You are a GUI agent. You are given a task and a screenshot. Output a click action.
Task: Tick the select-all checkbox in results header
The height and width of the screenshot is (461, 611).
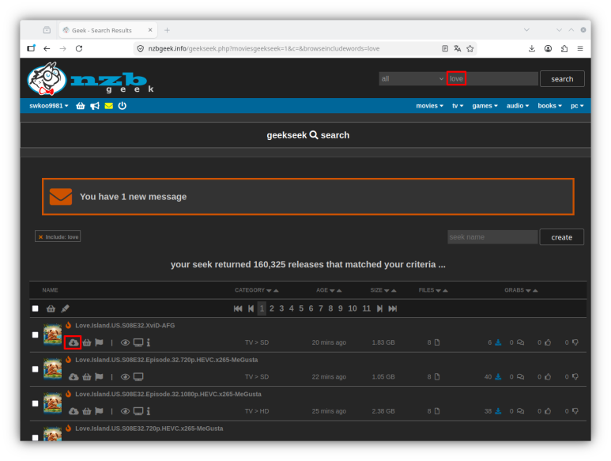click(x=36, y=308)
